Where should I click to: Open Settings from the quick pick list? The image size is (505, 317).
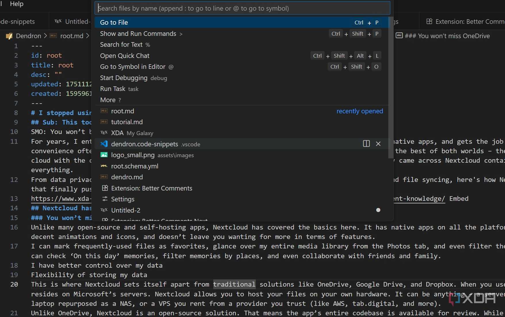click(x=241, y=199)
